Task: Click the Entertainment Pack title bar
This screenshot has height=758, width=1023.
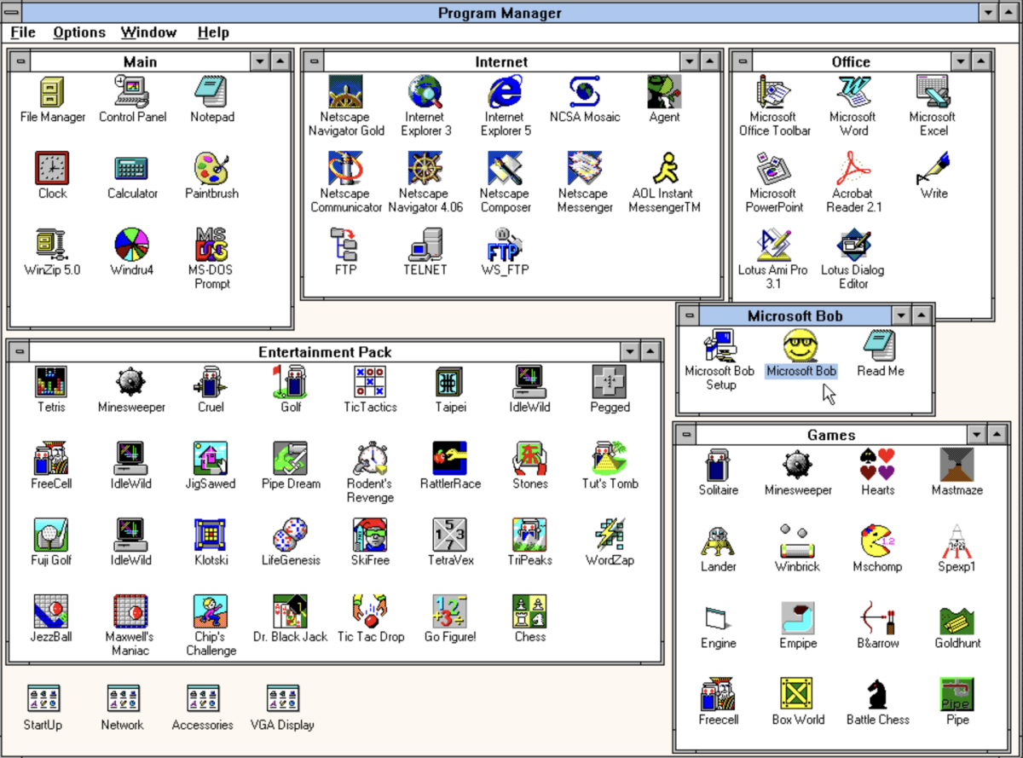Action: tap(325, 351)
